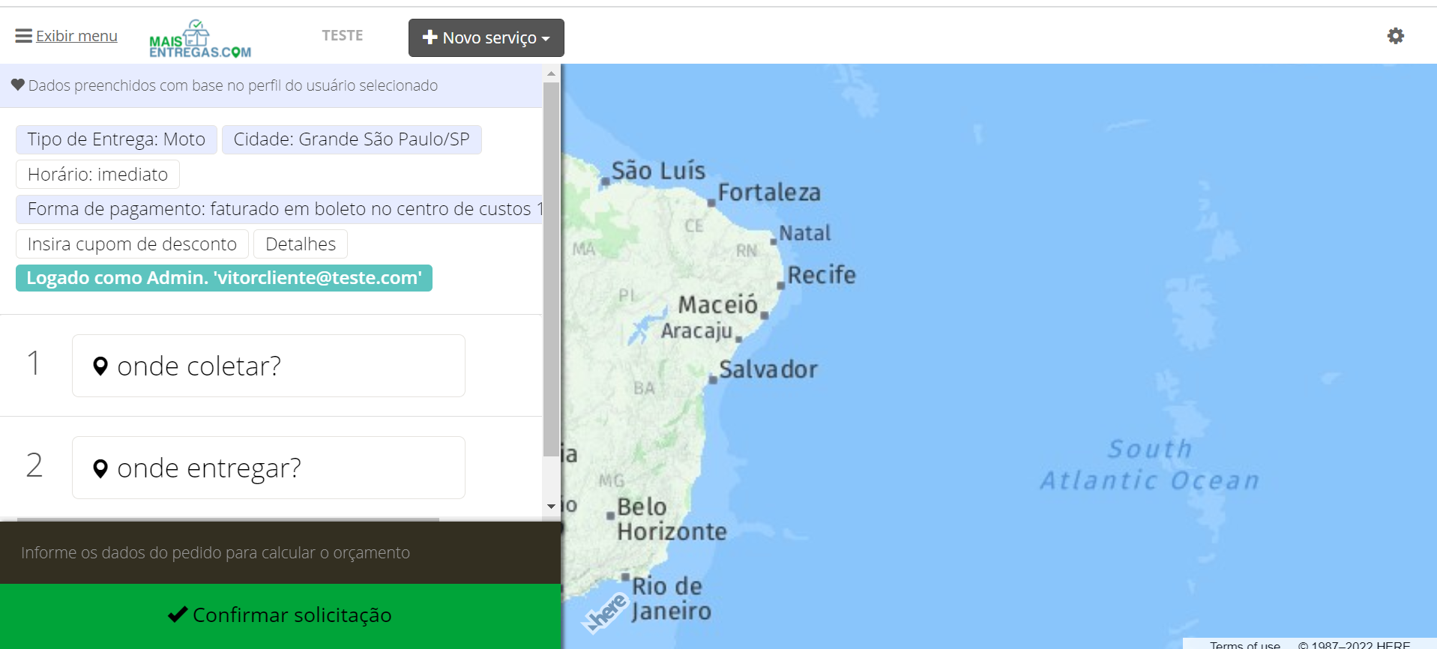This screenshot has width=1437, height=649.
Task: Click Horário: imediato button
Action: tap(97, 175)
